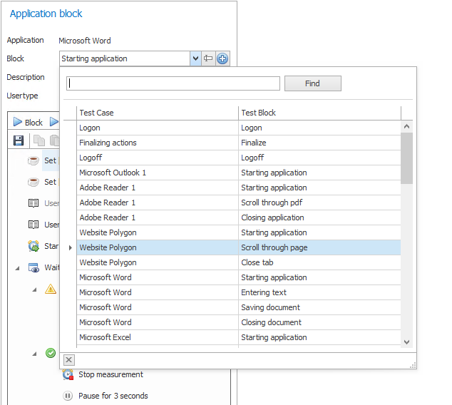The image size is (452, 405).
Task: Click the yellow warning triangle icon
Action: [x=51, y=289]
